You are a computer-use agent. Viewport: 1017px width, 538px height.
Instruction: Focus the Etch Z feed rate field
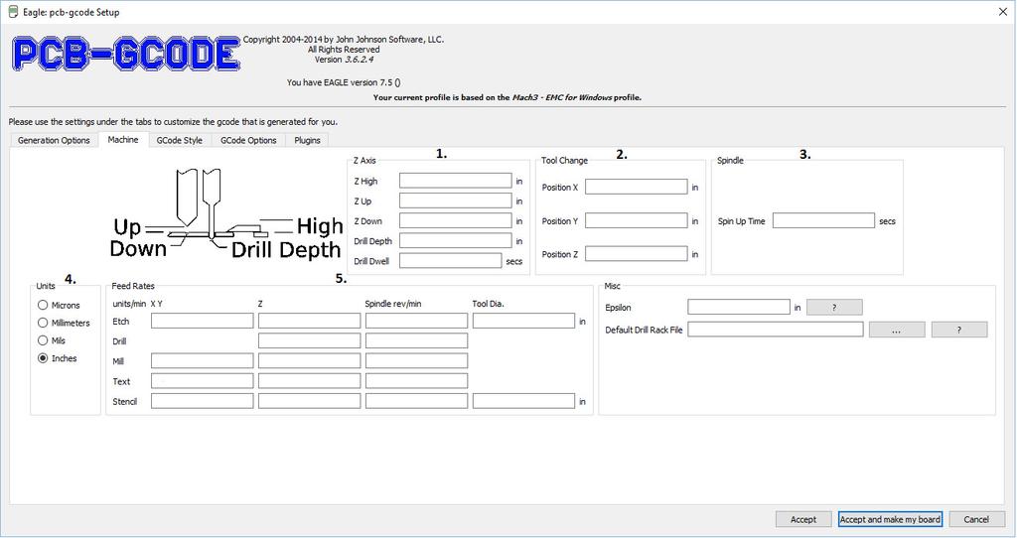pos(310,321)
